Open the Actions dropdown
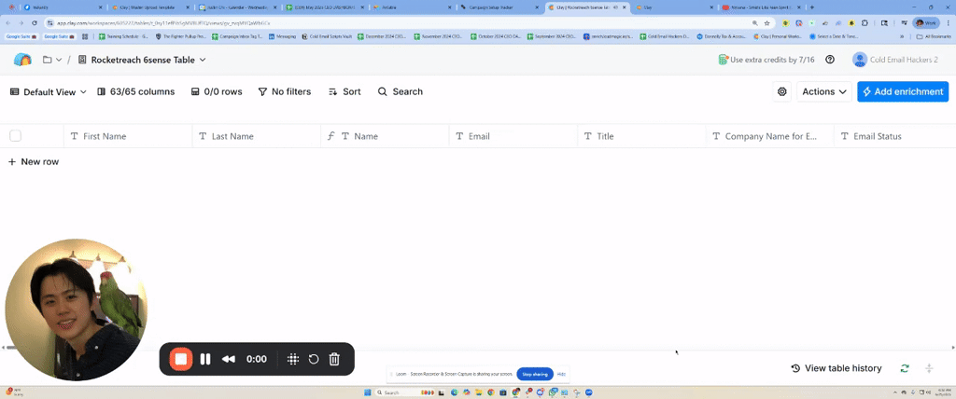The width and height of the screenshot is (956, 399). coord(823,91)
